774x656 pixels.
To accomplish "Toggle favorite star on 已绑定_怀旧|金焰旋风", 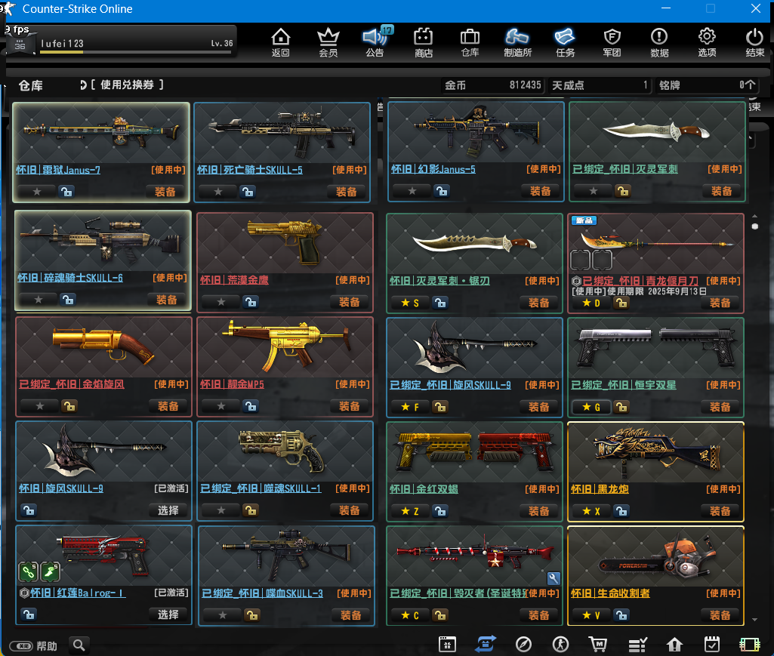I will pyautogui.click(x=40, y=406).
